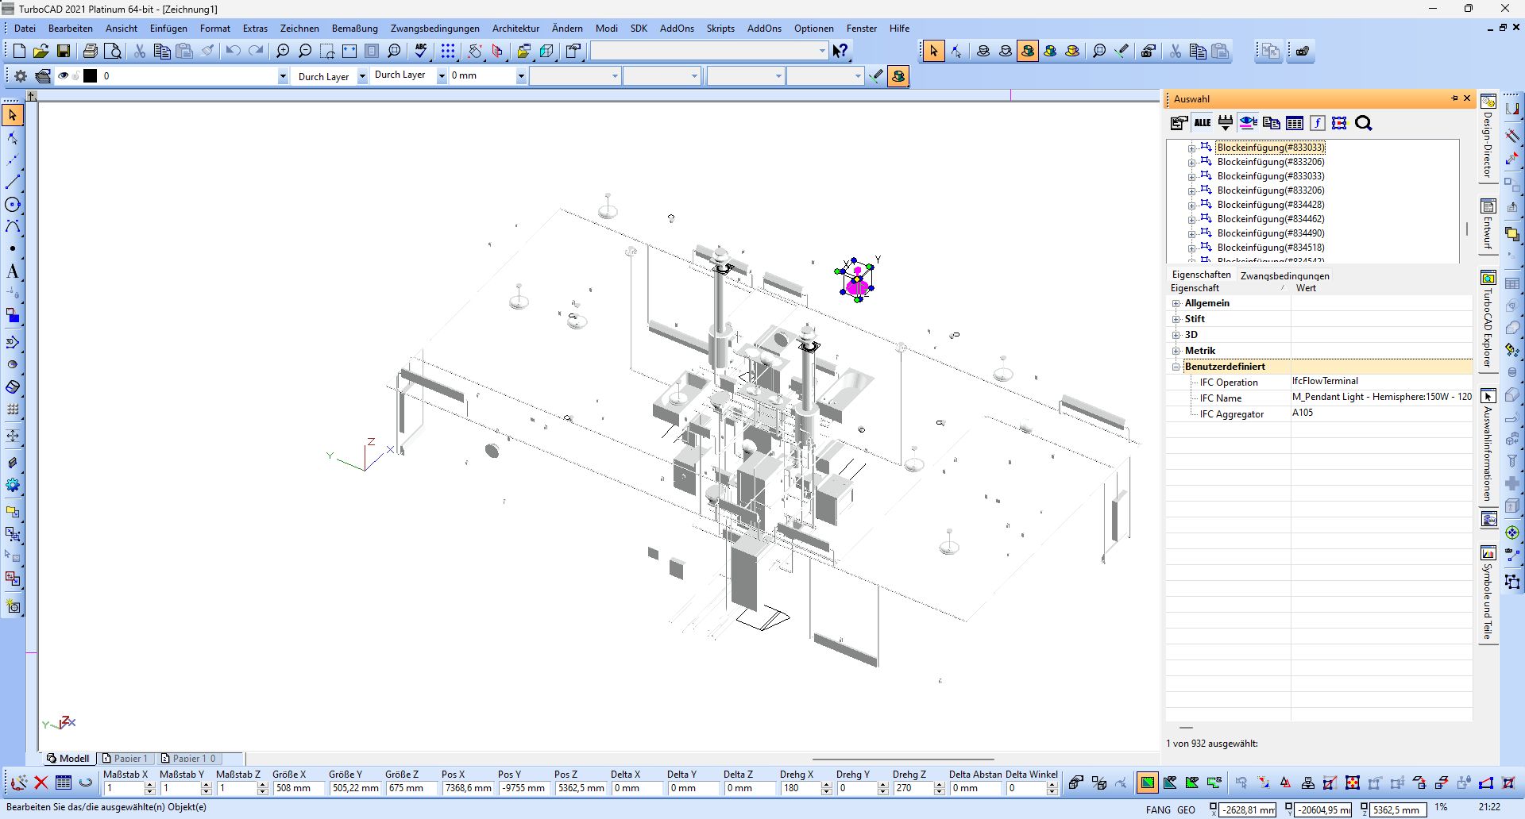Open the Symbole und Teile side panel tab

(x=1488, y=592)
